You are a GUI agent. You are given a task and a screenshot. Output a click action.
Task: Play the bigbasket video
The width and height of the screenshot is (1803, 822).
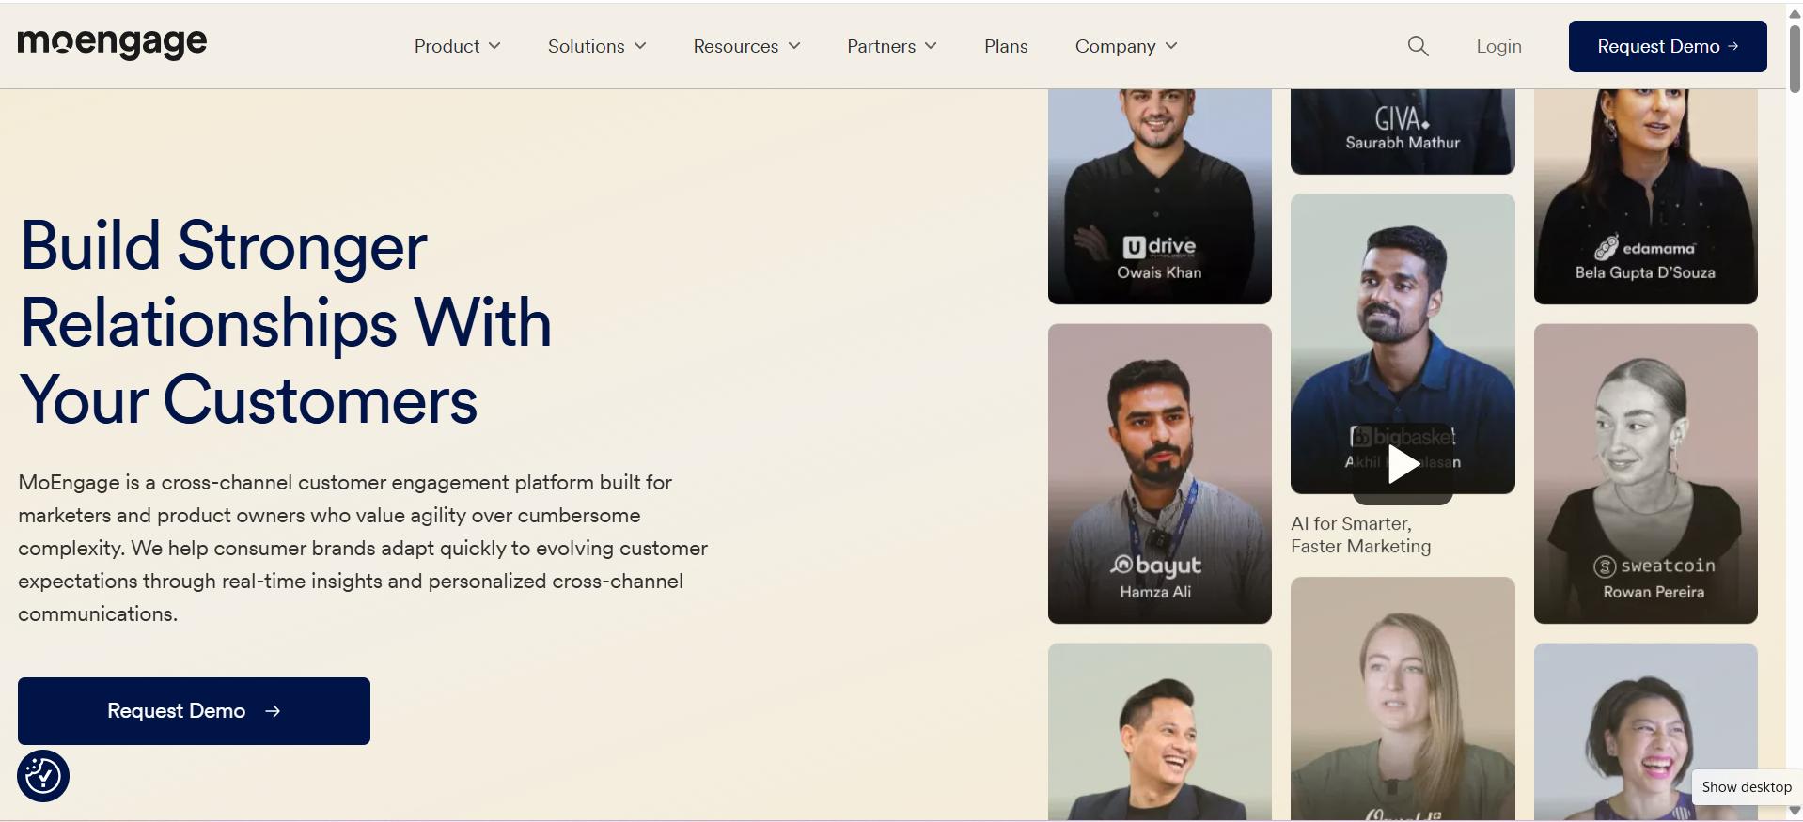pos(1403,464)
